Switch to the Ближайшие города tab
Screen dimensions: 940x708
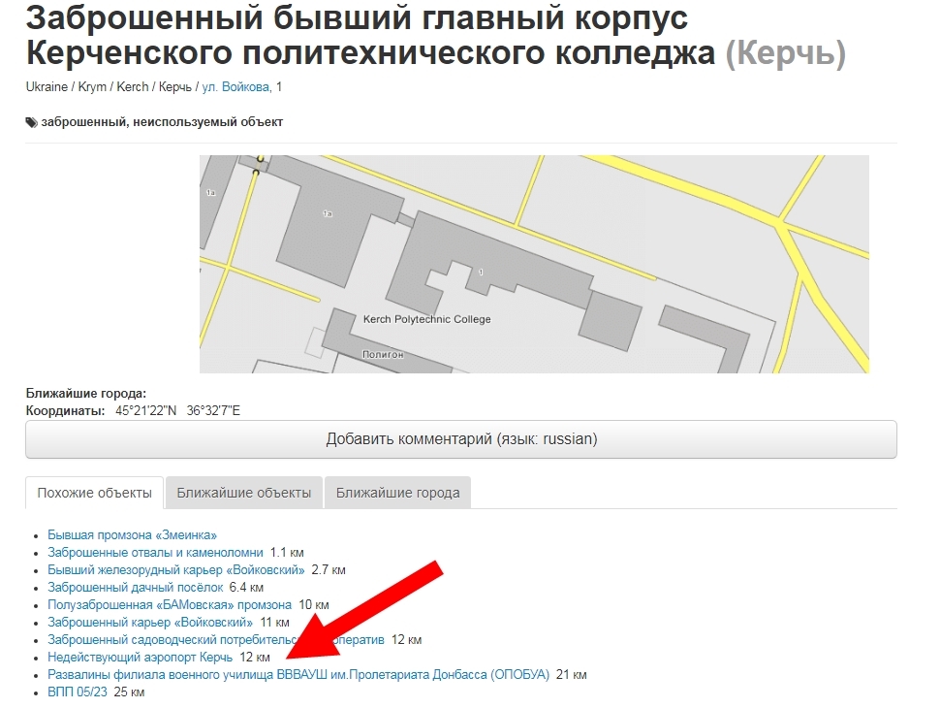(x=397, y=493)
